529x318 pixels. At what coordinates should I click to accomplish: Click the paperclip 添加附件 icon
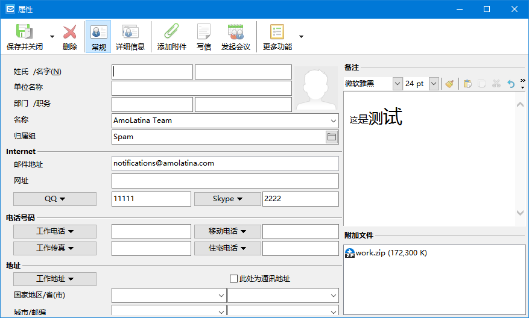(x=171, y=32)
